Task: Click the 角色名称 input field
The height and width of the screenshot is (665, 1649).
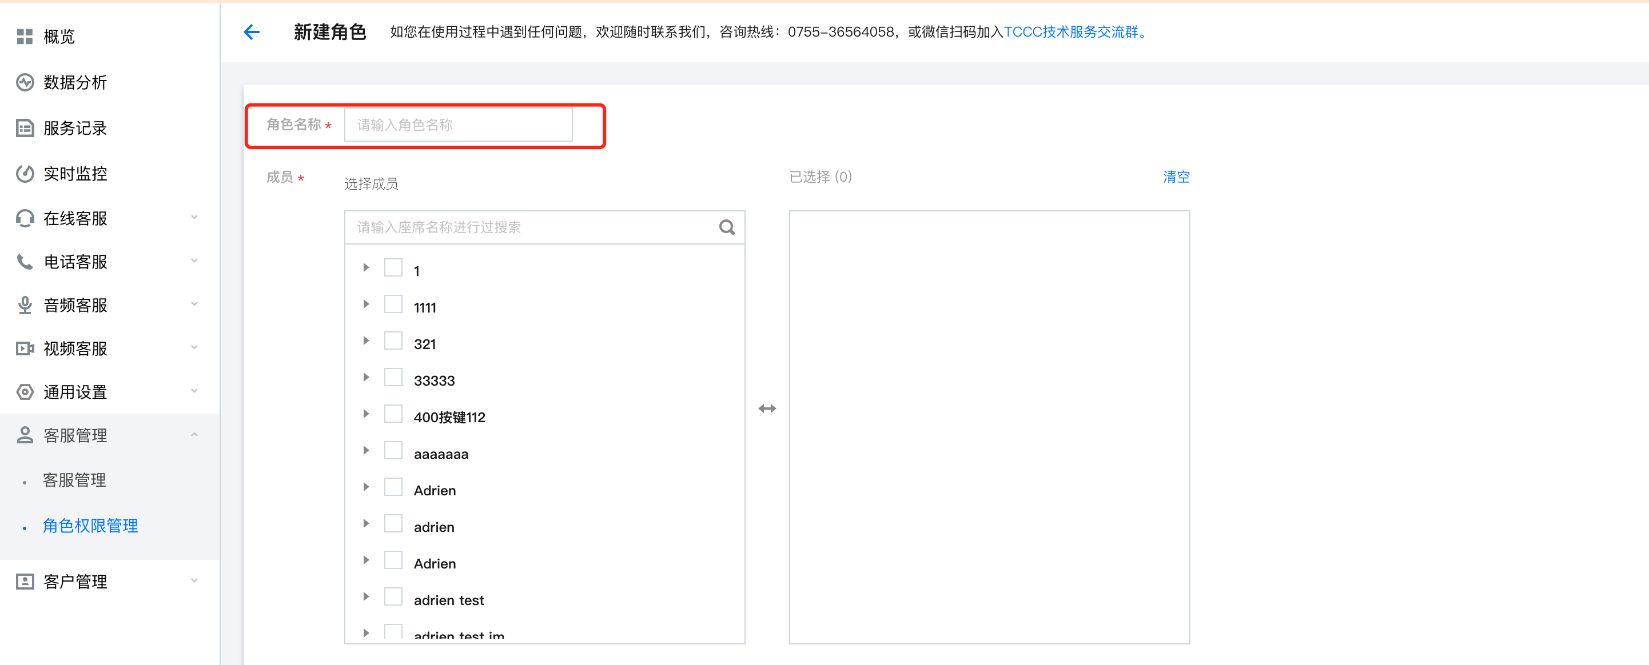Action: pos(457,125)
